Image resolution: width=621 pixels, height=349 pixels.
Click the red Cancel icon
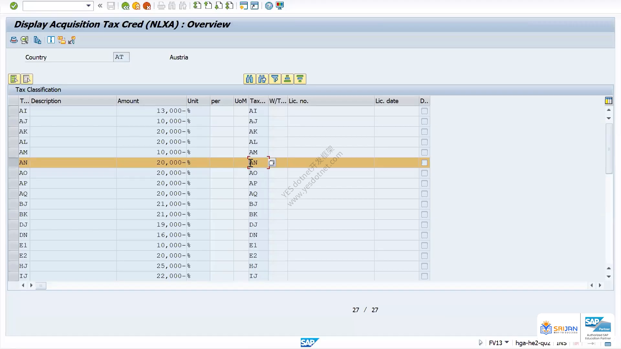pos(147,6)
